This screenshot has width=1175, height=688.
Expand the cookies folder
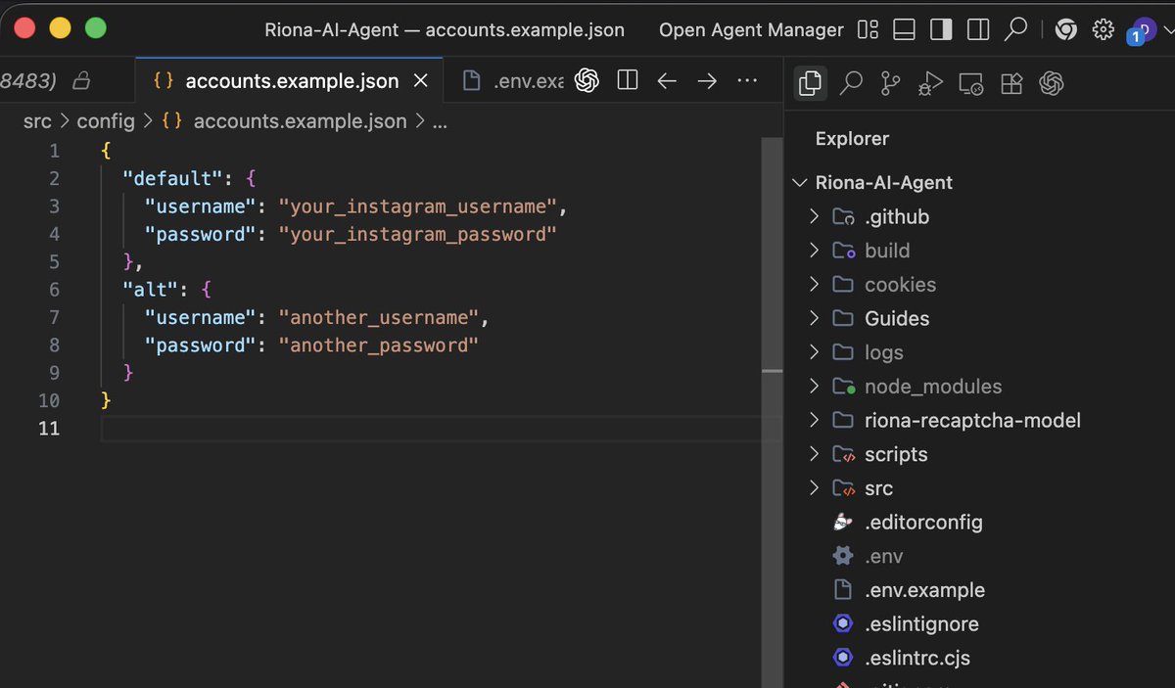pos(900,285)
